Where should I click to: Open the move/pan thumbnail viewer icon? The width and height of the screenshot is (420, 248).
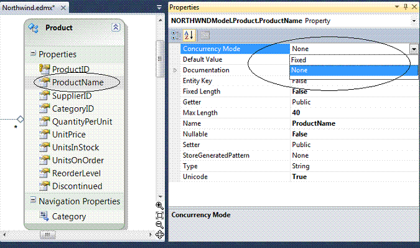click(x=160, y=234)
